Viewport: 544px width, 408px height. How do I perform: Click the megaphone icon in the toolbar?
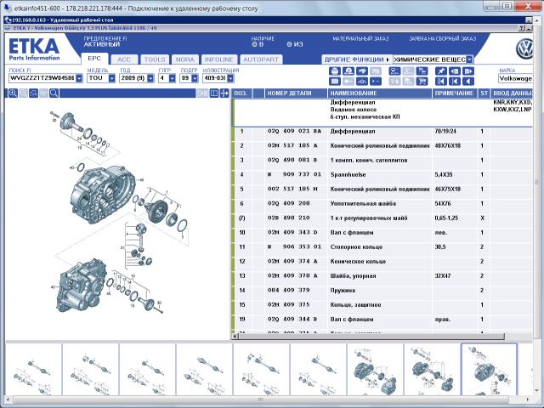tap(362, 71)
